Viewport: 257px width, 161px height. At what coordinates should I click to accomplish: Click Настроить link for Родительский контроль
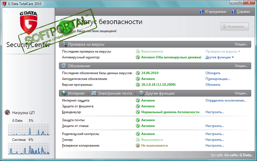pos(215,134)
